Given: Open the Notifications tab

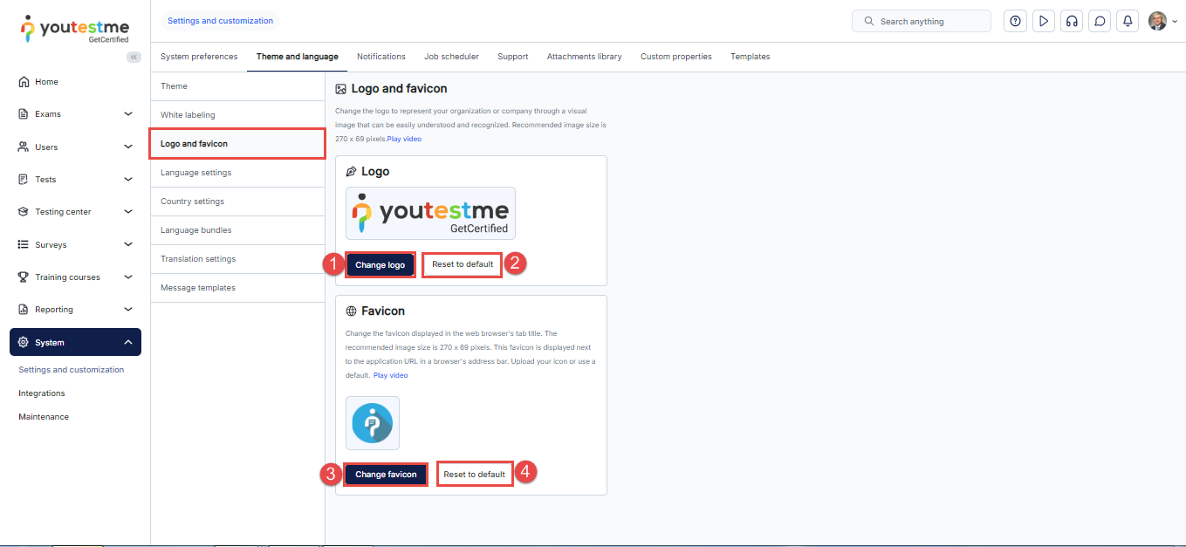Looking at the screenshot, I should tap(381, 57).
